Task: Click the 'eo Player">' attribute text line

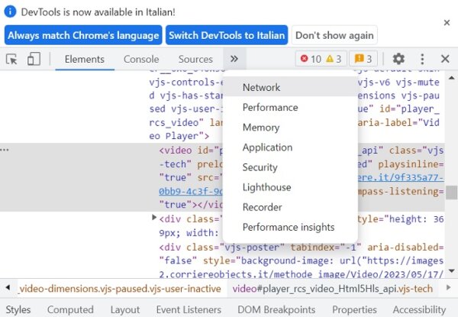Action: pos(179,136)
